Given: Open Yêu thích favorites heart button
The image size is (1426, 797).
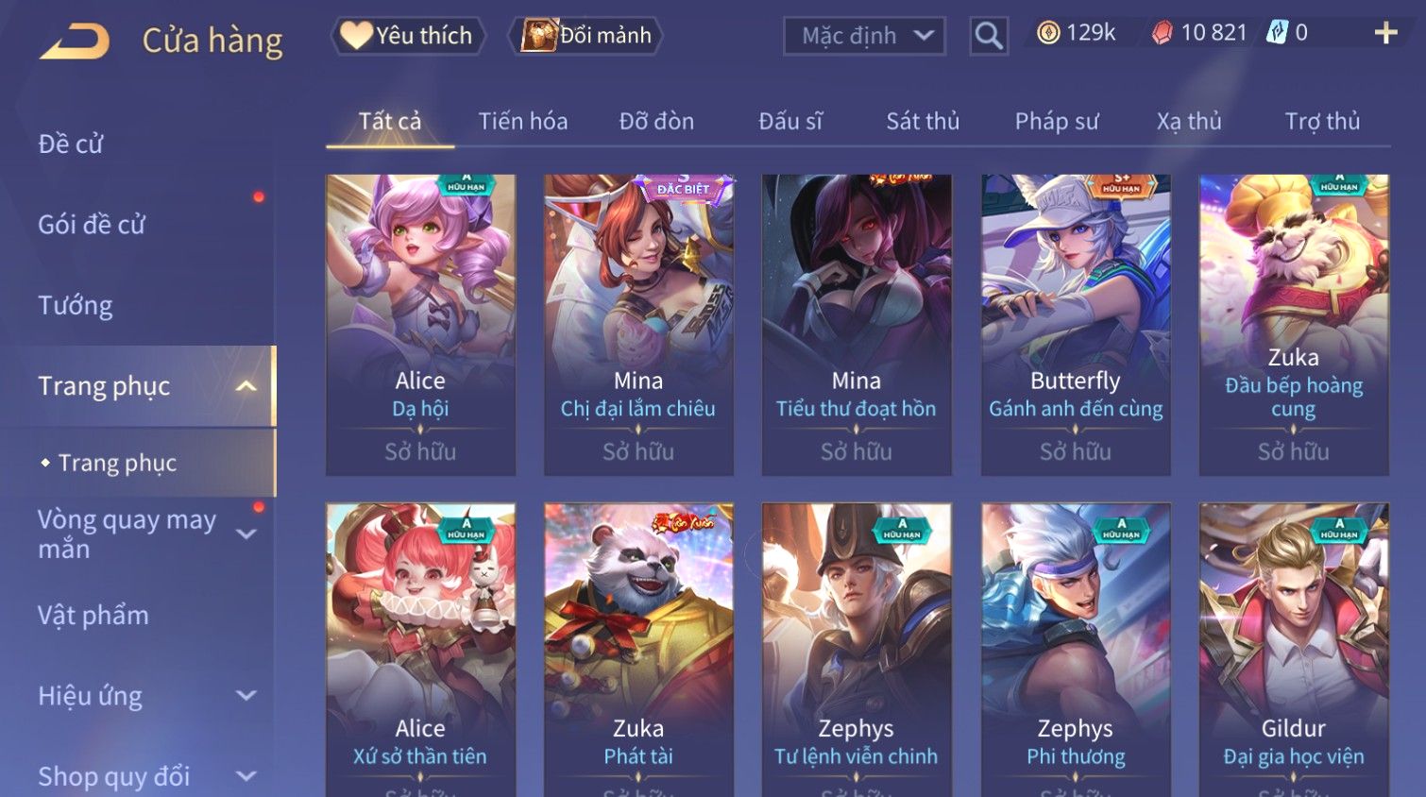Looking at the screenshot, I should pos(407,36).
